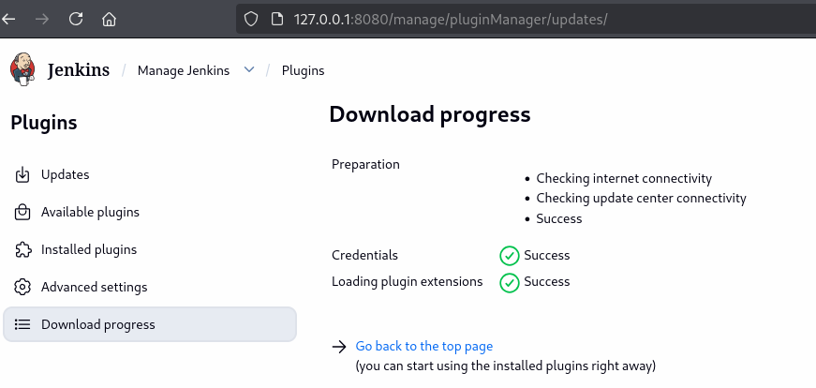Click the browser reload icon
816x388 pixels.
pyautogui.click(x=76, y=19)
